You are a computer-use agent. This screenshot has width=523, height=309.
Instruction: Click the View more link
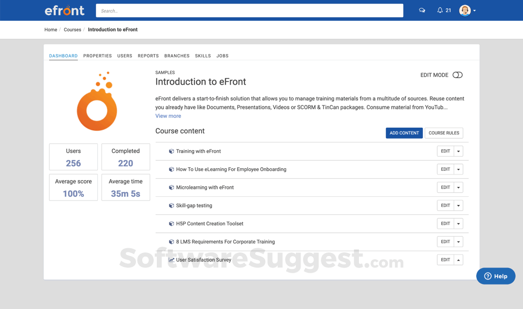(168, 116)
